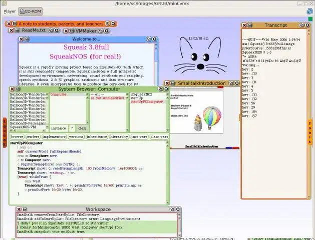Click the VMware icon at top right
Image resolution: width=315 pixels, height=240 pixels.
310,11
